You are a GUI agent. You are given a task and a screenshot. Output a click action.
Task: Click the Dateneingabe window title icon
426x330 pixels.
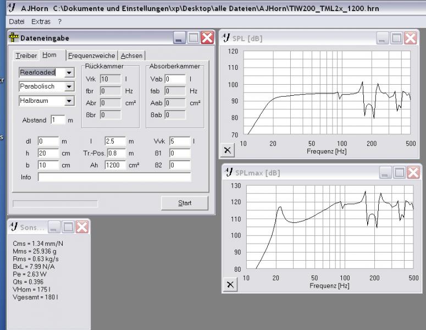[x=14, y=38]
